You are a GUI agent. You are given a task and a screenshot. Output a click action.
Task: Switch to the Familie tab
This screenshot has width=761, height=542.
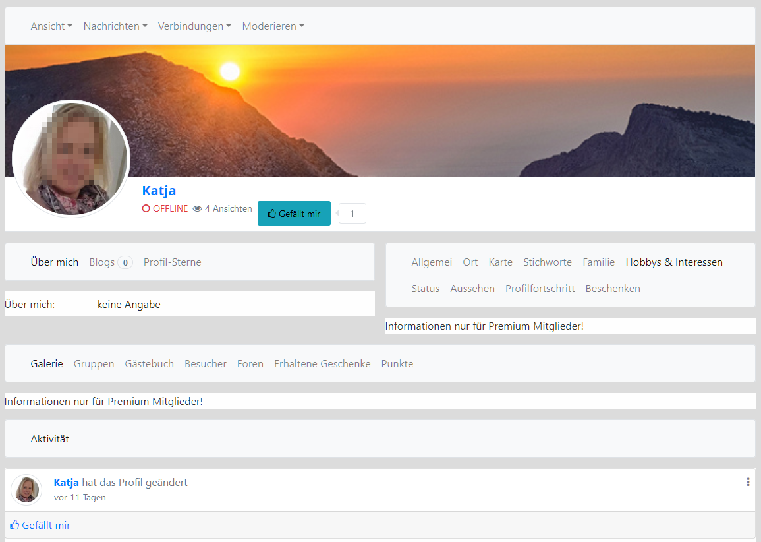[x=598, y=262]
